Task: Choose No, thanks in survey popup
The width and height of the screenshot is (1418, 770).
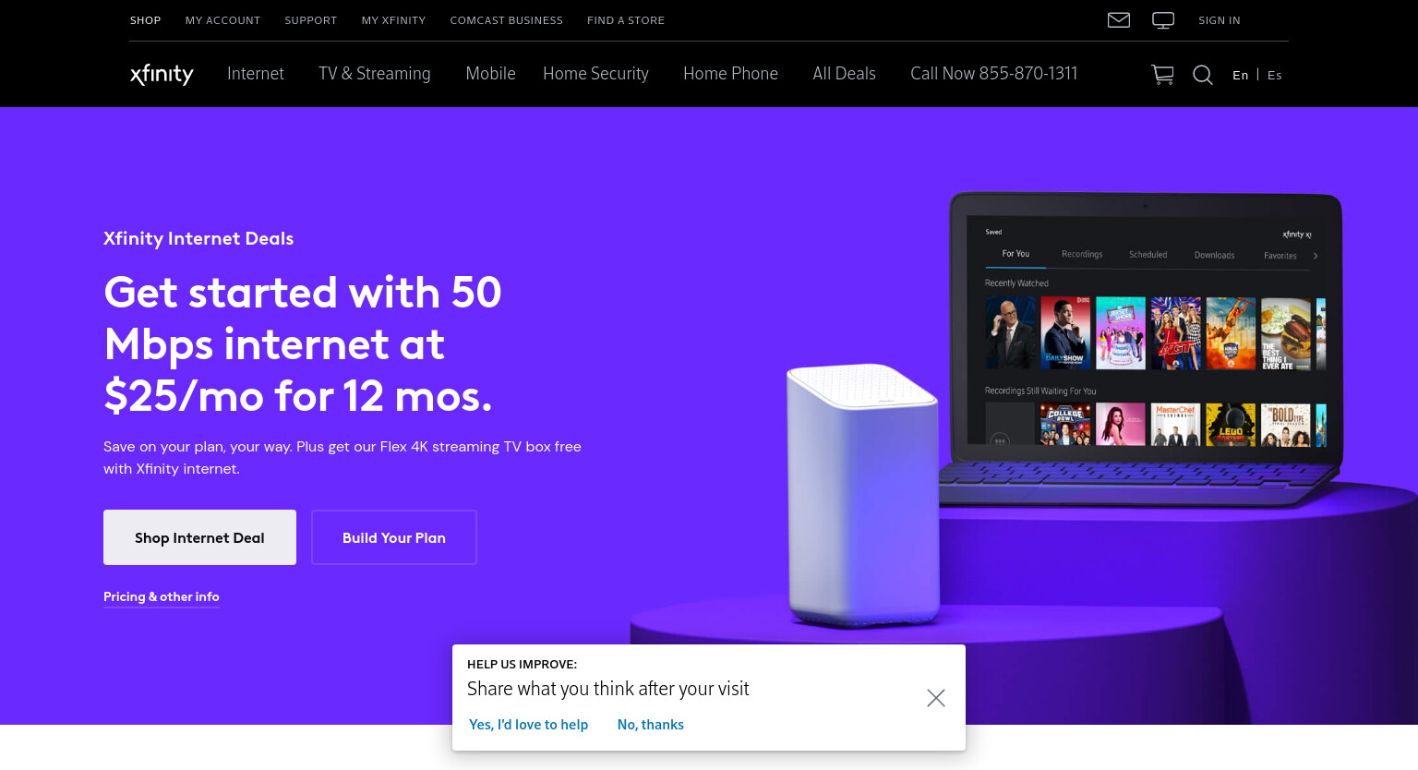Action: (x=651, y=725)
